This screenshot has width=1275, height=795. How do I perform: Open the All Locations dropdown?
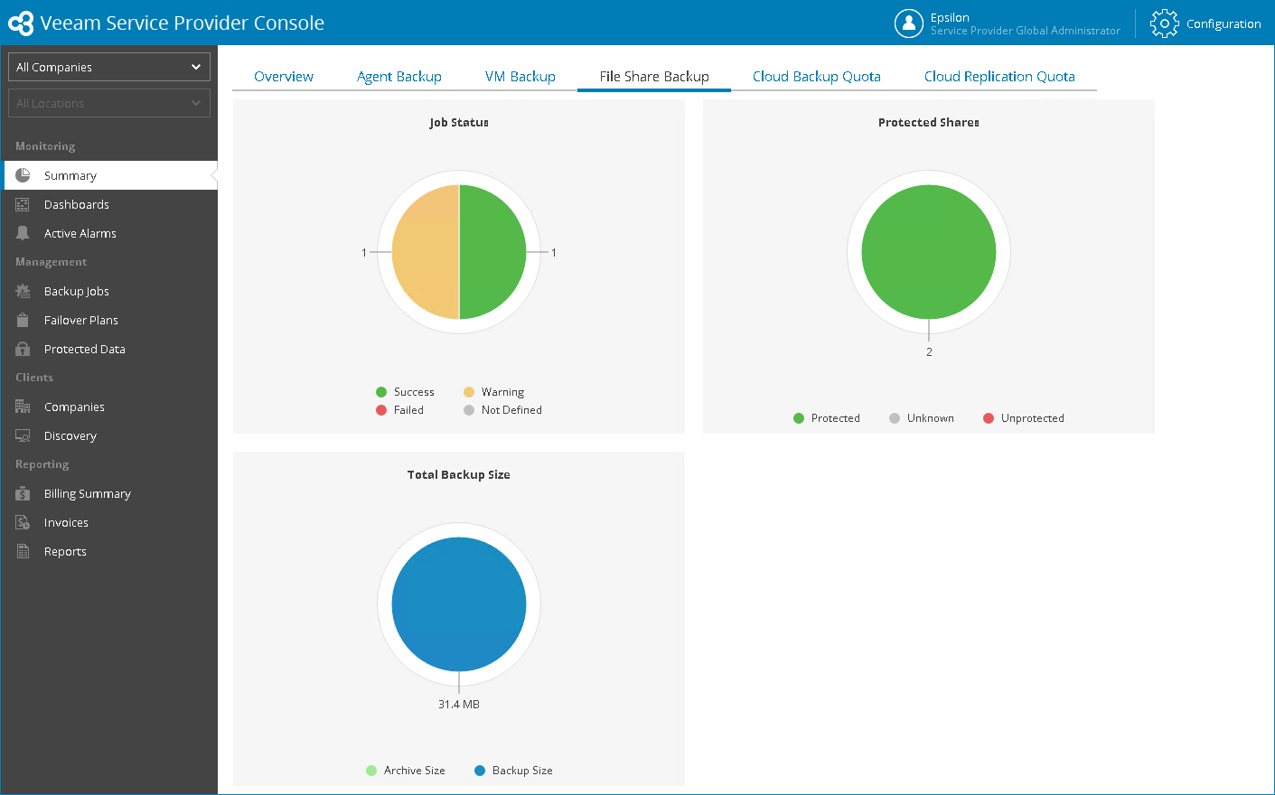pyautogui.click(x=109, y=103)
